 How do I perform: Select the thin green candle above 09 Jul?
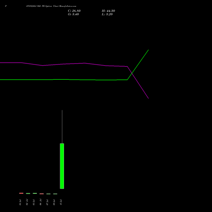pos(55,194)
